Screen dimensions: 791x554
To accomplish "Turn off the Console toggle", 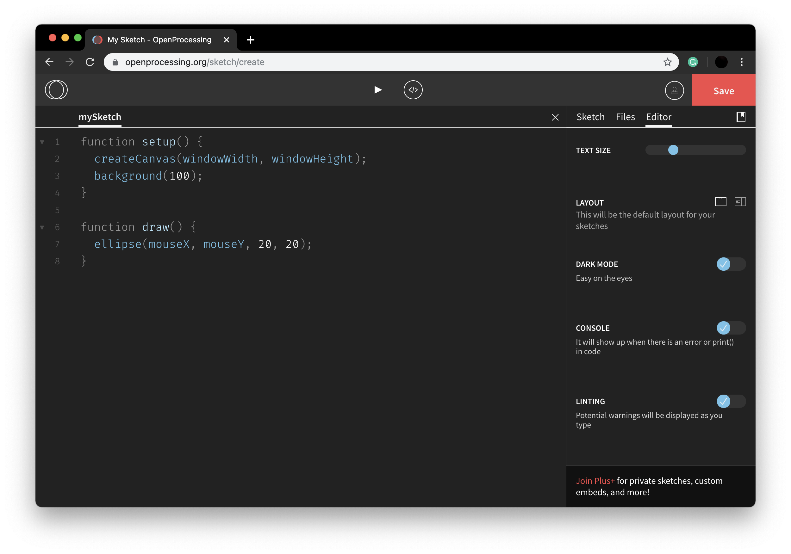I will tap(731, 328).
